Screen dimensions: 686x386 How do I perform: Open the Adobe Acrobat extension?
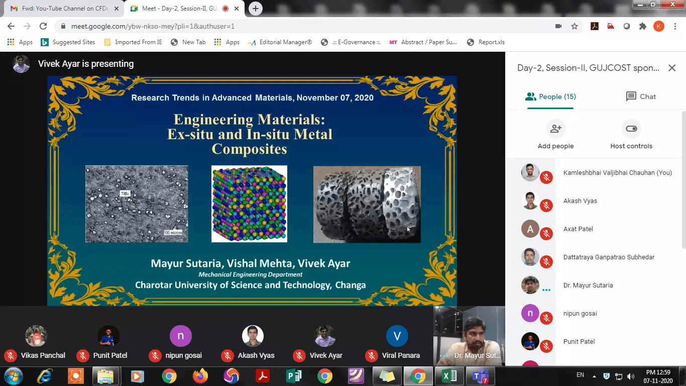594,25
